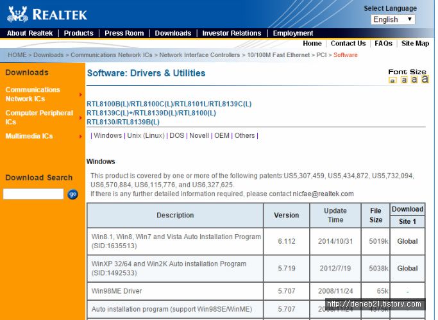Click the go search button icon
438x320 pixels.
72,194
